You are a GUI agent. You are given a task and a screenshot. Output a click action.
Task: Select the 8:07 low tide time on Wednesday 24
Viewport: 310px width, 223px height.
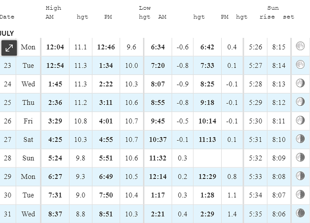click(158, 84)
